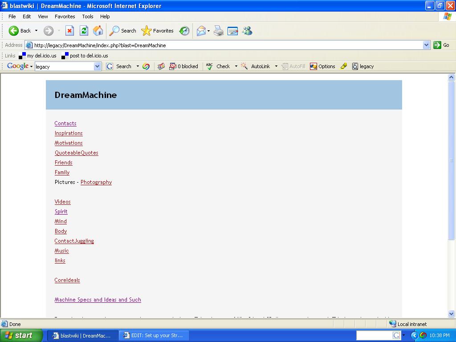Click the 0 blocked popup blocker
Screen dimensions: 456x342
[183, 66]
